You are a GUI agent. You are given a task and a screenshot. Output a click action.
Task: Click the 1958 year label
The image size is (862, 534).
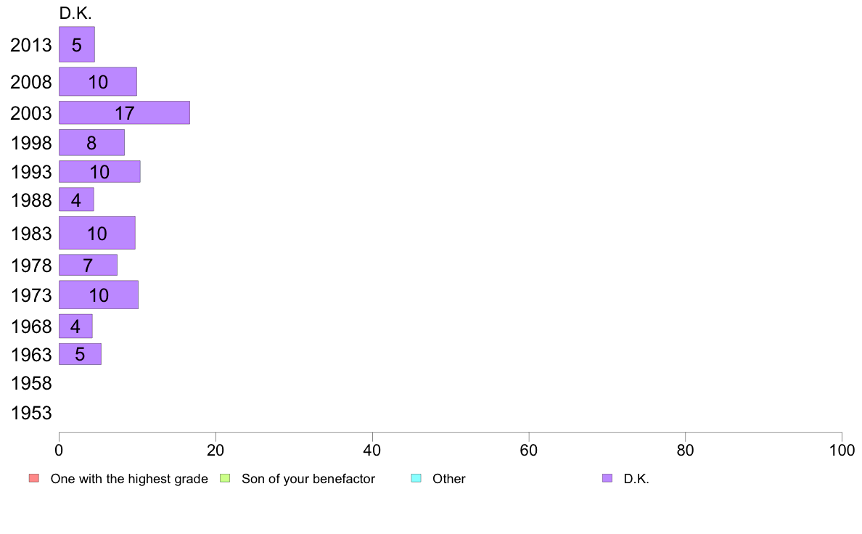(31, 383)
